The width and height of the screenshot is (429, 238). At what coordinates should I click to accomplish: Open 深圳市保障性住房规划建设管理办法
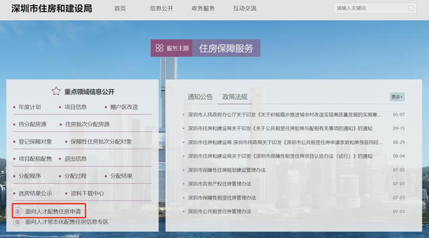226,170
